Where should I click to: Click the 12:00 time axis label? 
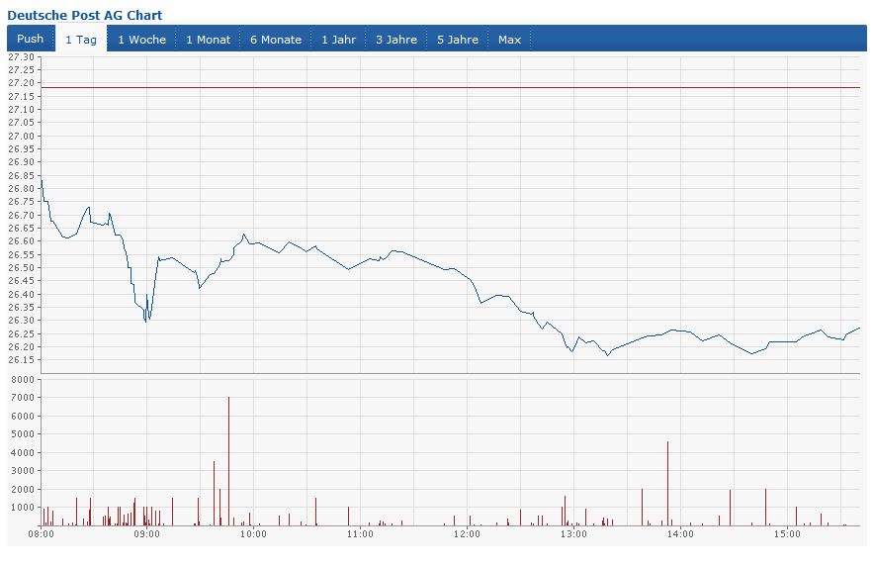tap(467, 534)
